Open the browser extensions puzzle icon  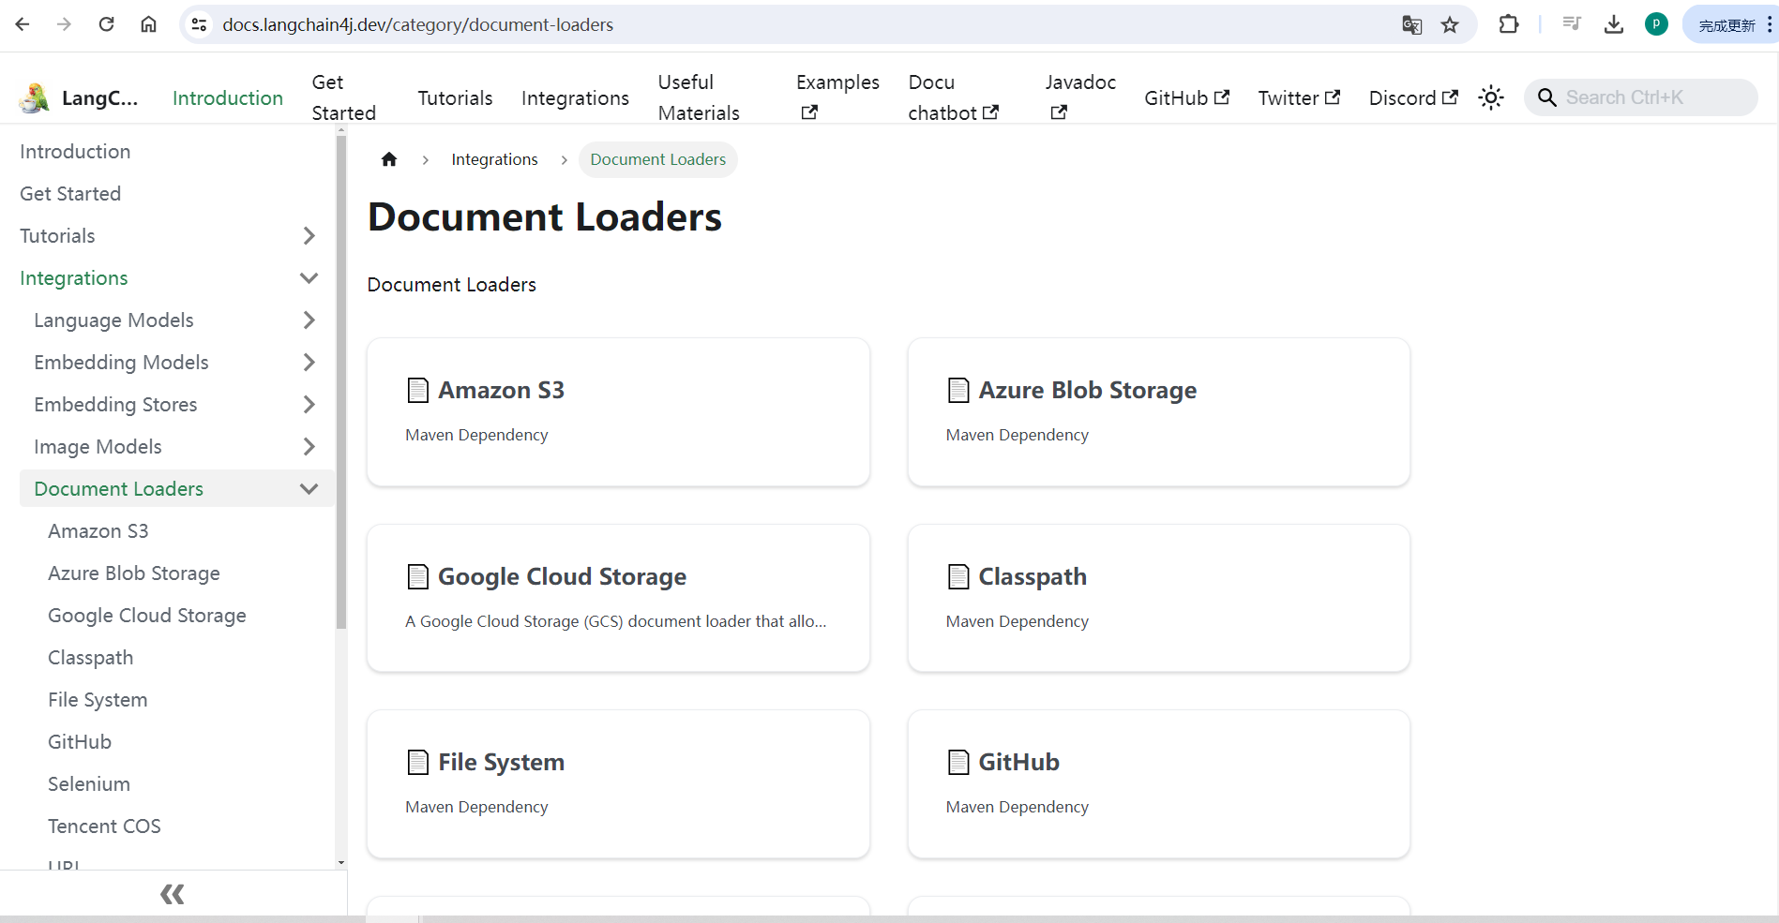(x=1509, y=24)
